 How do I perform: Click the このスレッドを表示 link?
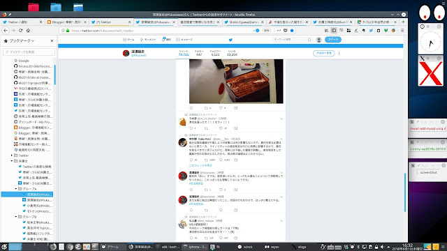coord(200,165)
